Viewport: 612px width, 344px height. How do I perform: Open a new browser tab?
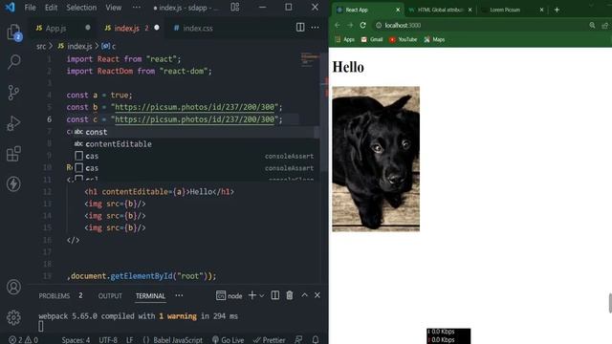[557, 10]
